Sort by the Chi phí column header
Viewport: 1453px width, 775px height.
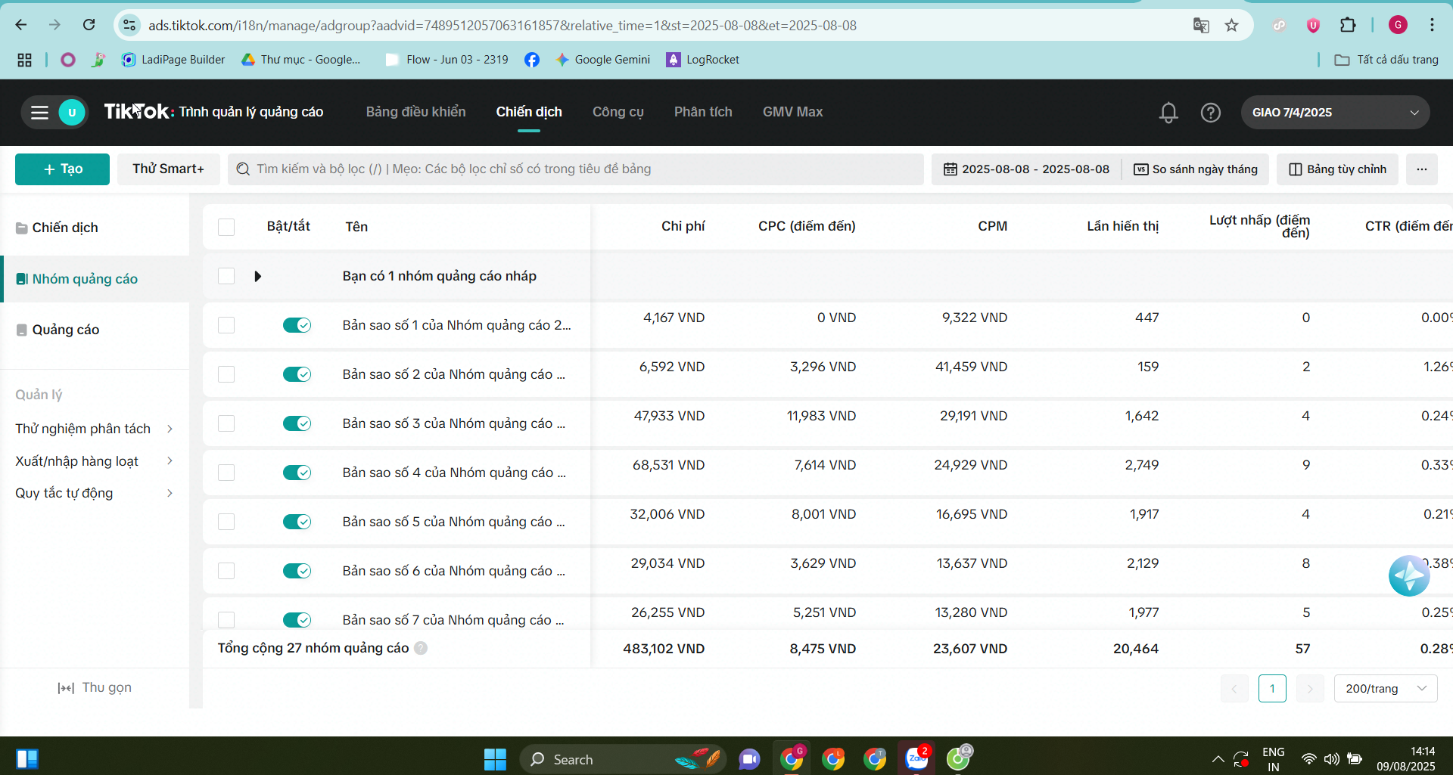pyautogui.click(x=683, y=226)
